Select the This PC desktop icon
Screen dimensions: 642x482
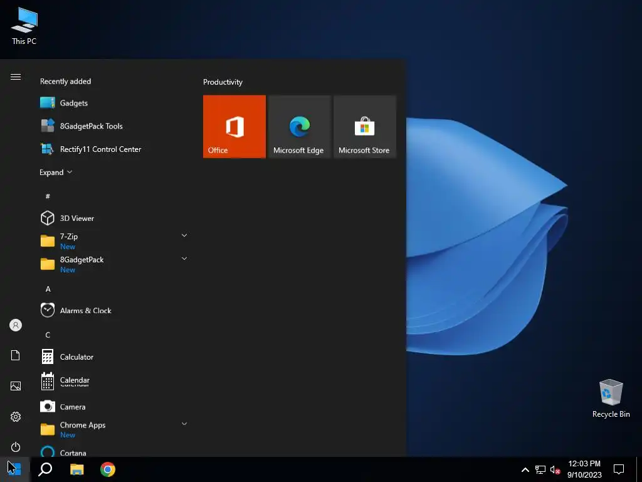point(24,25)
